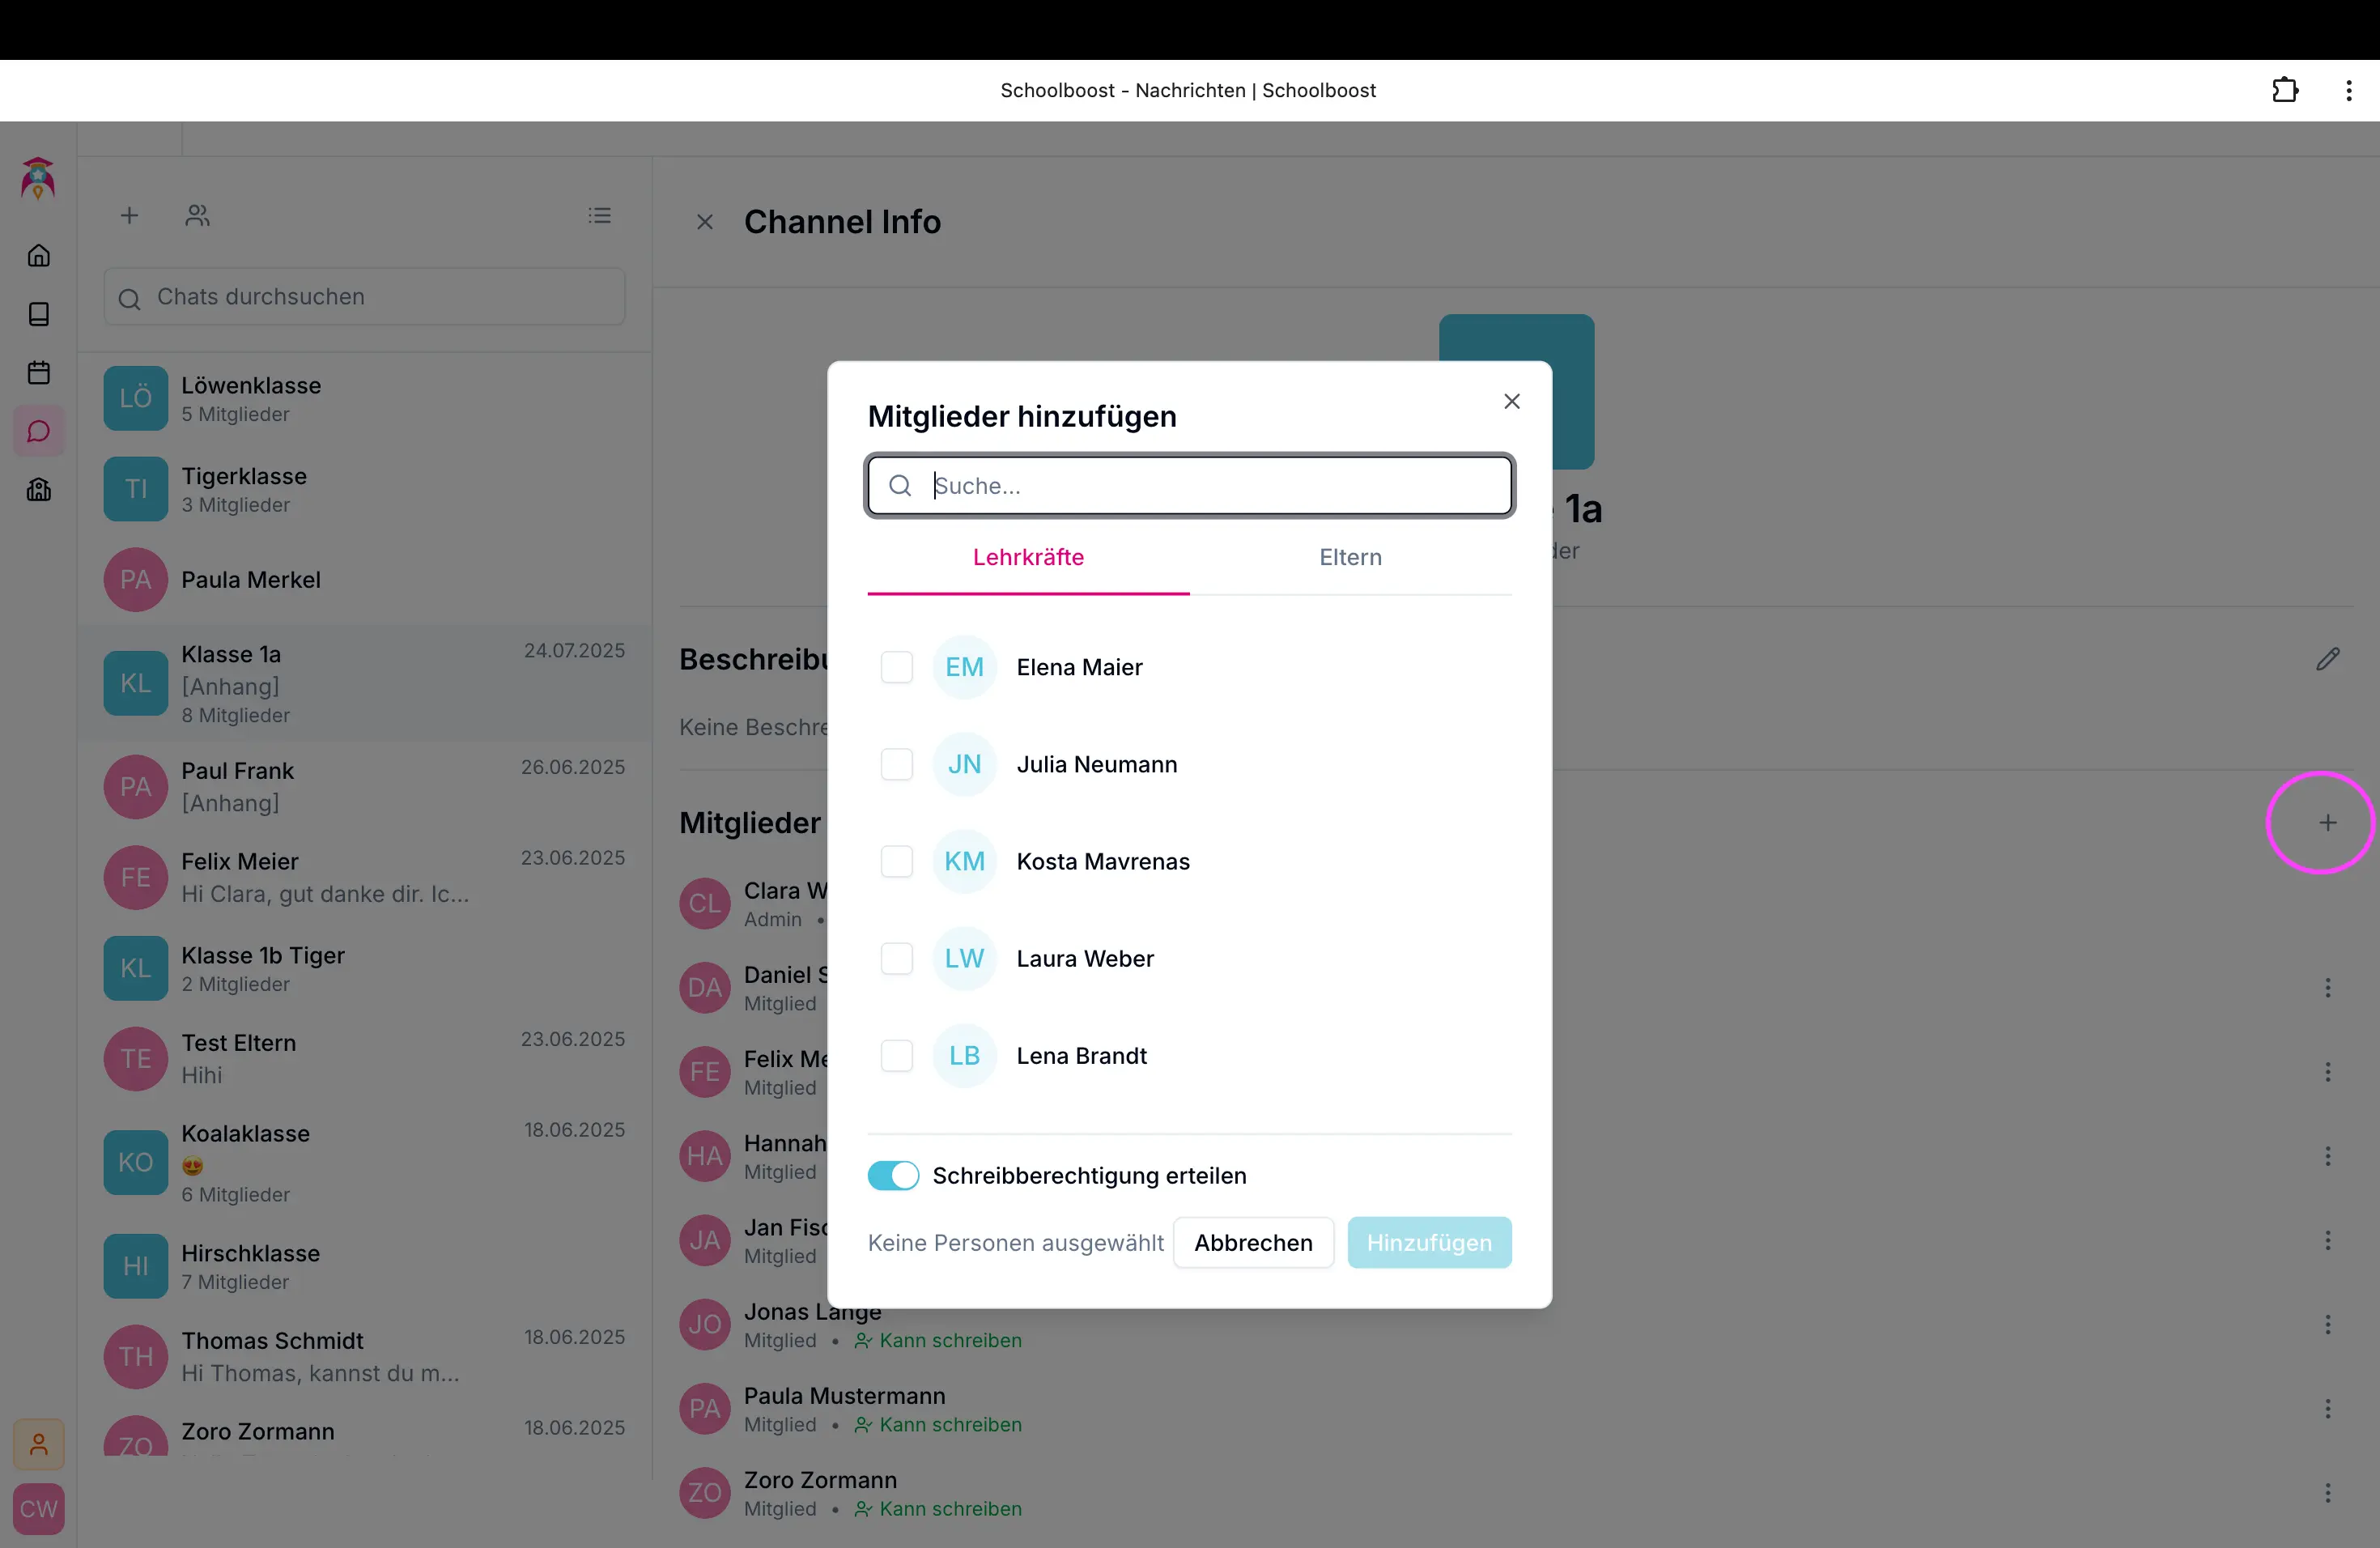This screenshot has height=1548, width=2380.
Task: Open the calendar icon in sidebar
Action: tap(39, 373)
